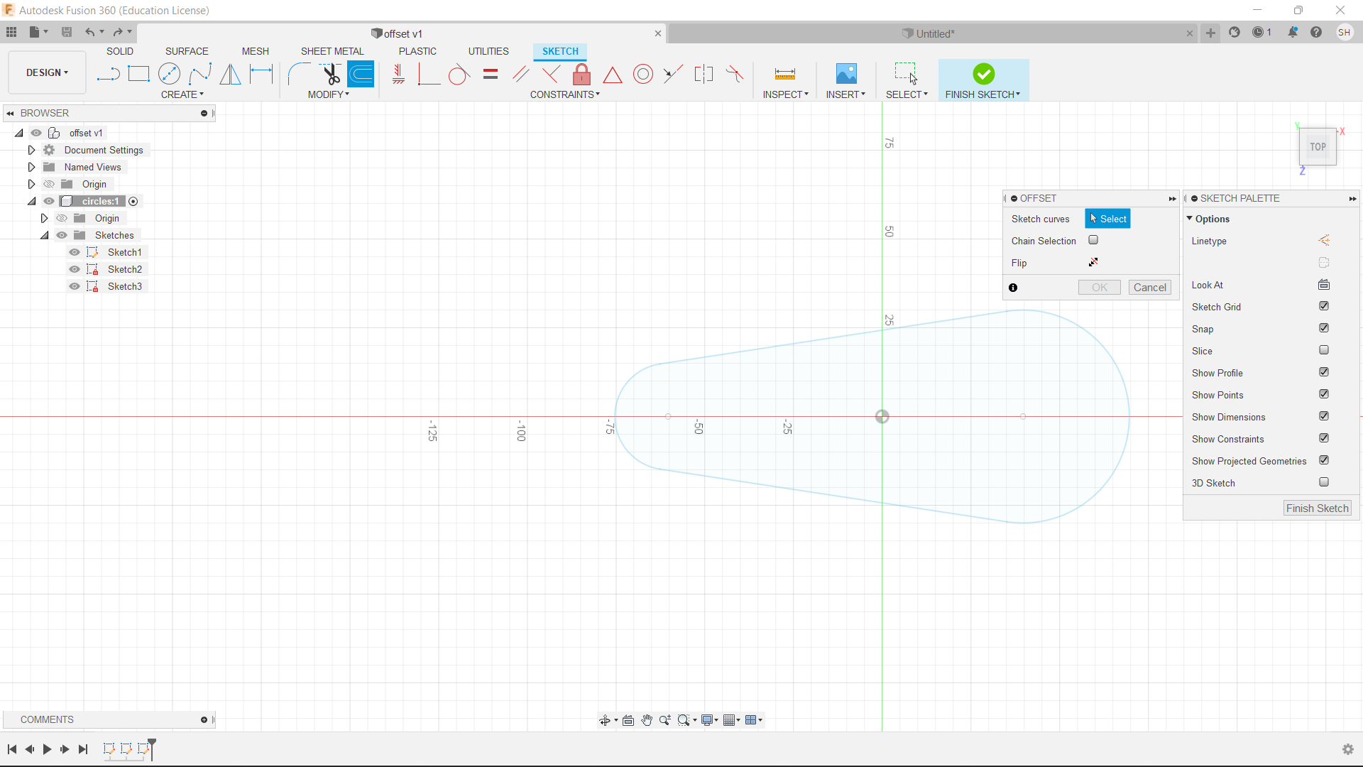The height and width of the screenshot is (767, 1363).
Task: Select the Line tool in Create toolbar
Action: click(108, 74)
